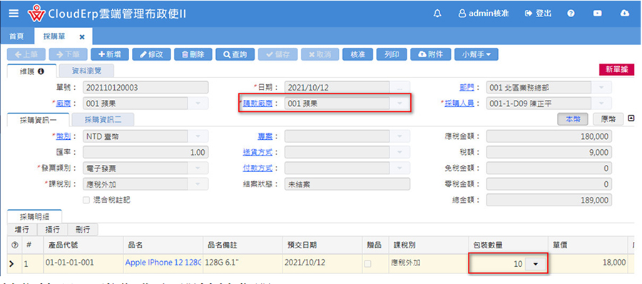
Task: Open the YouTube video icon
Action: [597, 13]
